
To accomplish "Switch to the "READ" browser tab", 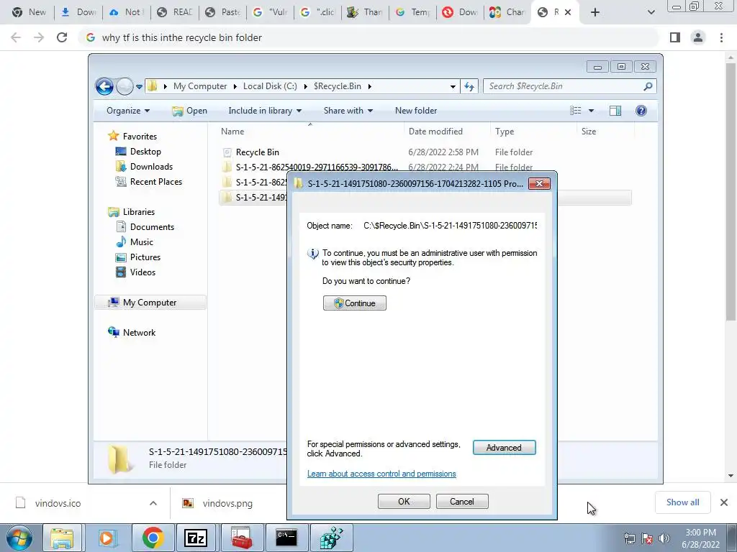I will (176, 12).
